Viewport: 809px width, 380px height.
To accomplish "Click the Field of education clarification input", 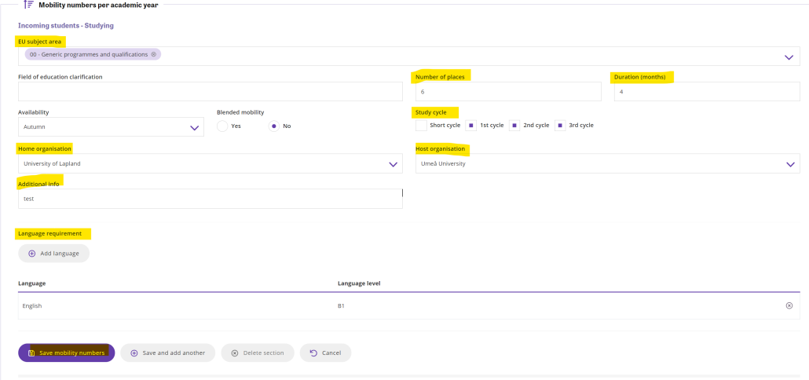I will point(210,91).
